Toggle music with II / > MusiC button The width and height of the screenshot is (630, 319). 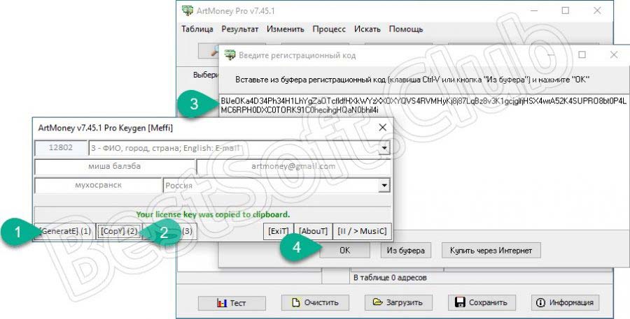coord(362,231)
